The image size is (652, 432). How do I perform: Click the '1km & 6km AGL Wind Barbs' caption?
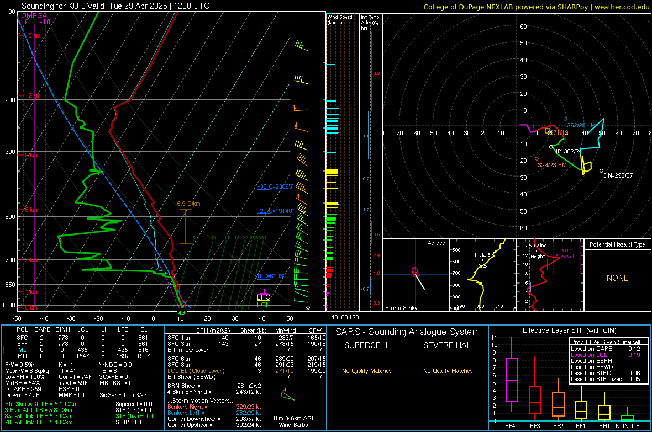tap(293, 422)
